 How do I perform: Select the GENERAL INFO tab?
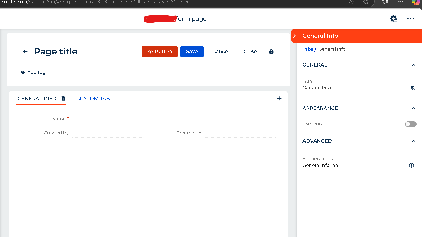[37, 99]
